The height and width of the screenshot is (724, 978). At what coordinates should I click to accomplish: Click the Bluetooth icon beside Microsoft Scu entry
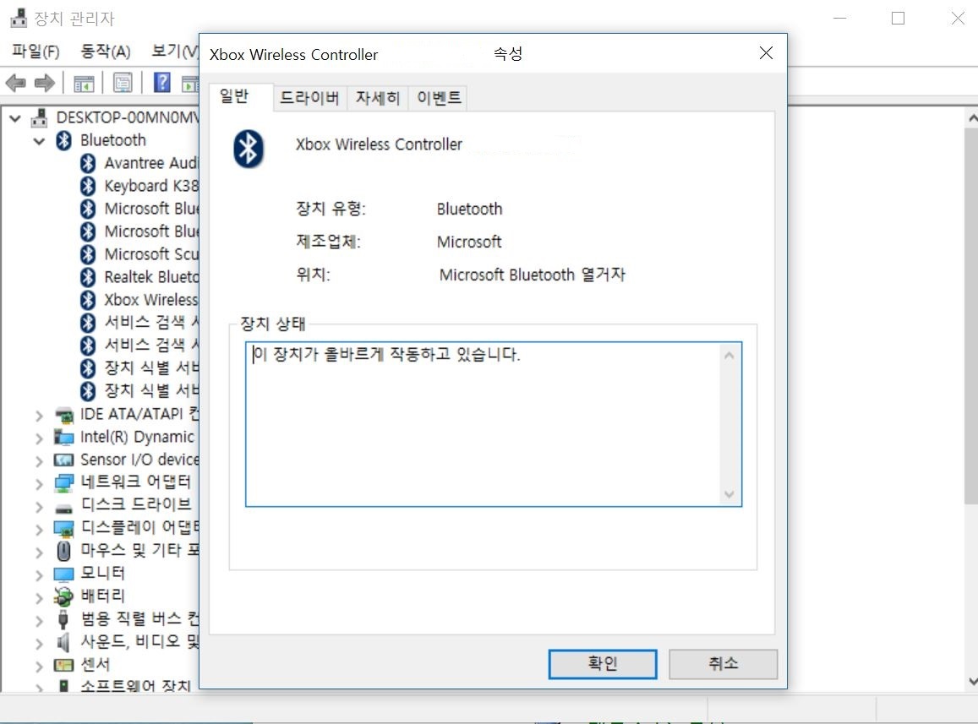pyautogui.click(x=88, y=254)
